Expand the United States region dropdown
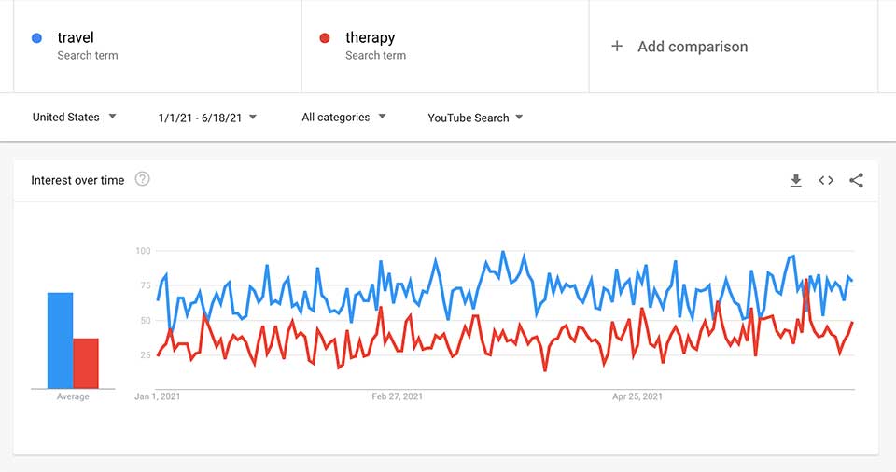Screen dimensions: 896x472 (75, 118)
